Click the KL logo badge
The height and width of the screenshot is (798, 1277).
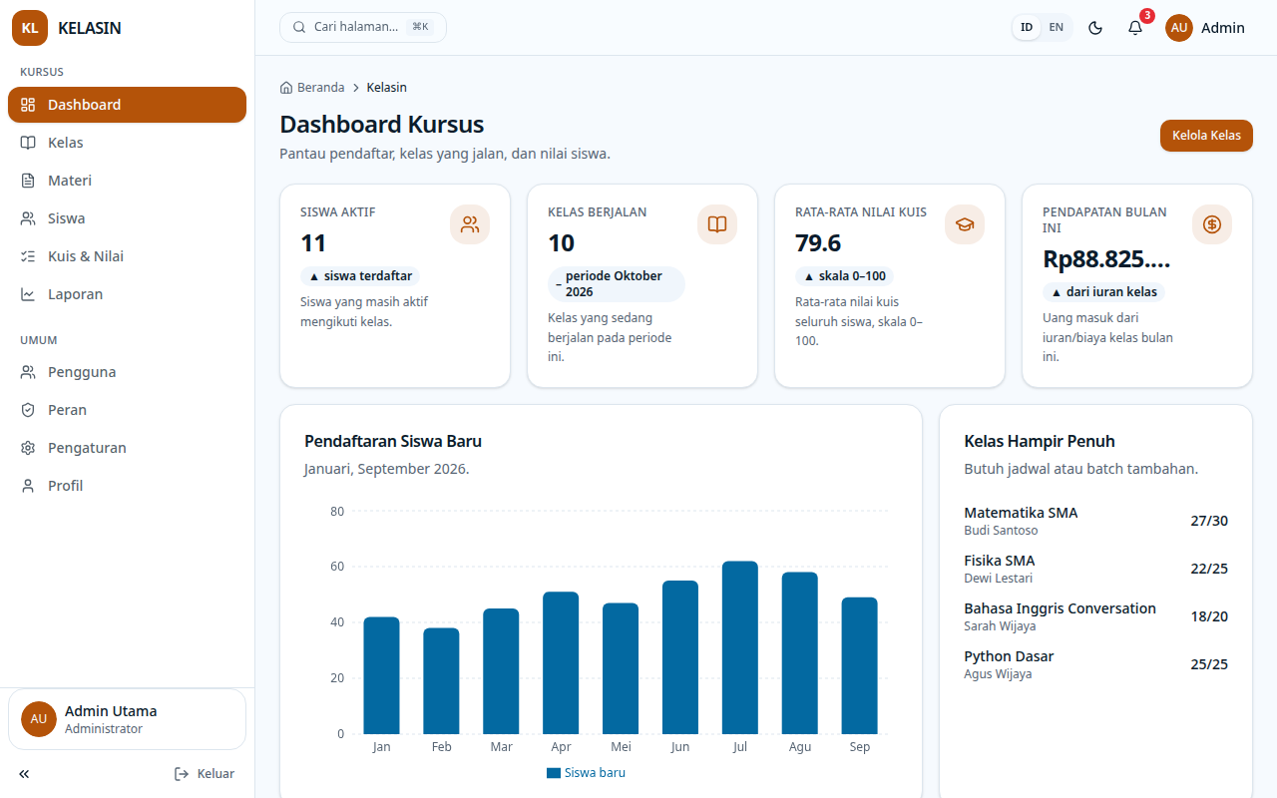[x=30, y=28]
